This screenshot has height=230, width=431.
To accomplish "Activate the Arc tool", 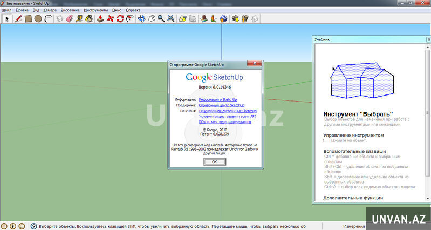I will pyautogui.click(x=48, y=18).
